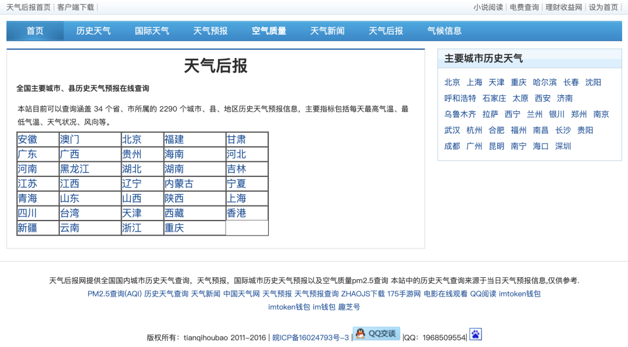Open the PM2.5查询(AQI) footer link
628x347 pixels.
coord(115,294)
